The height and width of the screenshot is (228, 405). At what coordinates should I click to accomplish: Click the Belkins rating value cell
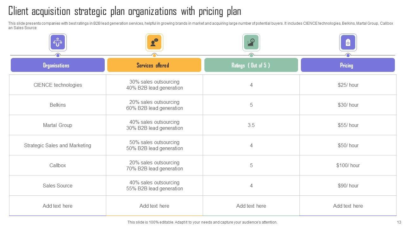(251, 105)
